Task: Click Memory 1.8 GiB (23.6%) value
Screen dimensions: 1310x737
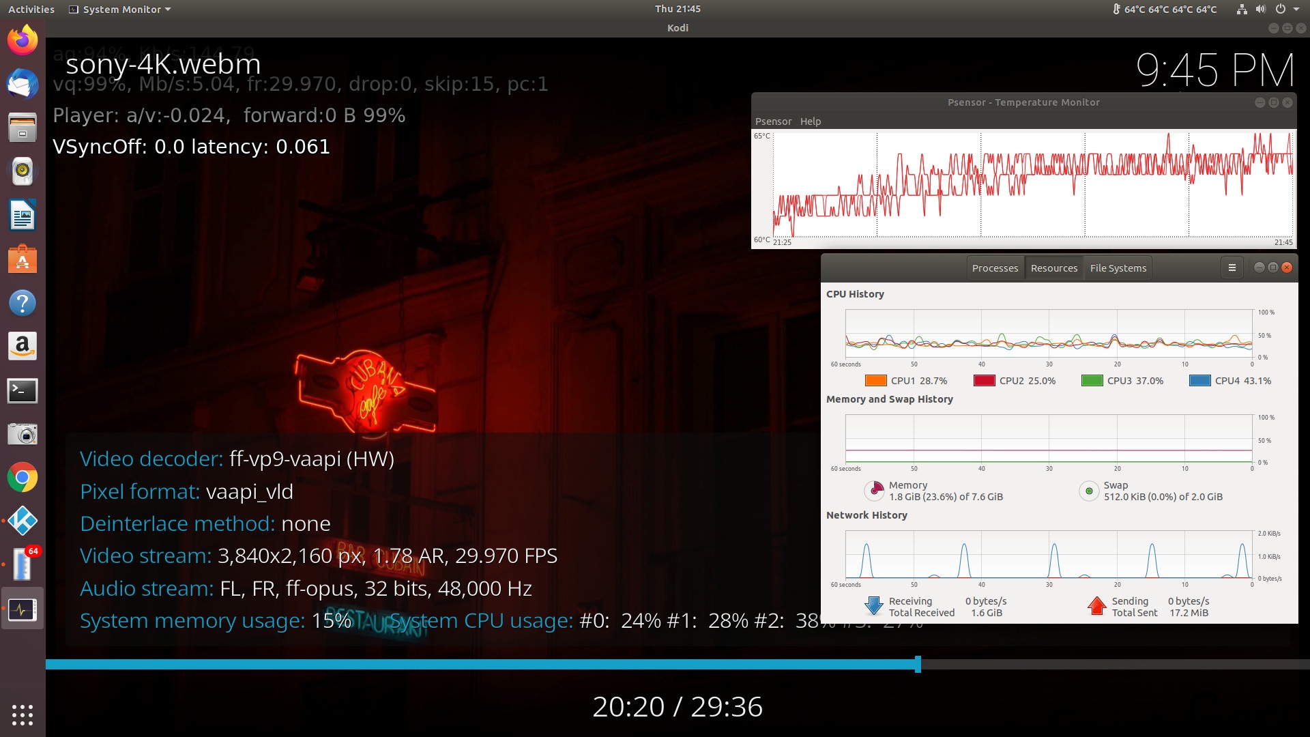Action: pyautogui.click(x=946, y=497)
